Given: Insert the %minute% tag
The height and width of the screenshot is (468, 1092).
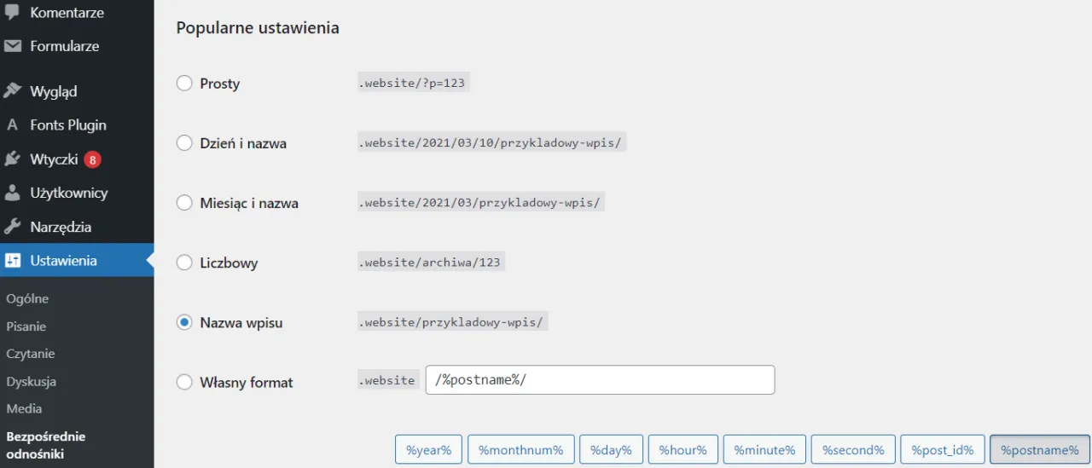Looking at the screenshot, I should 764,450.
